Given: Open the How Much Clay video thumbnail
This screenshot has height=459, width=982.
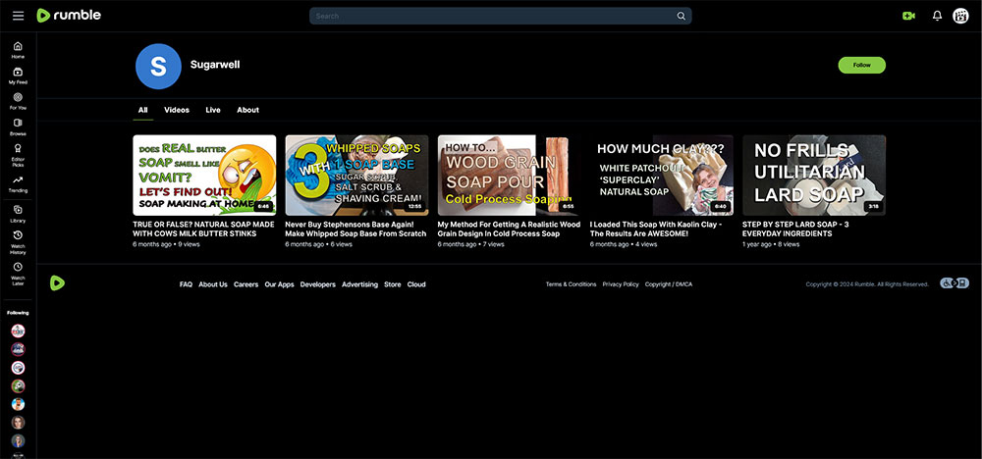Looking at the screenshot, I should click(x=661, y=176).
